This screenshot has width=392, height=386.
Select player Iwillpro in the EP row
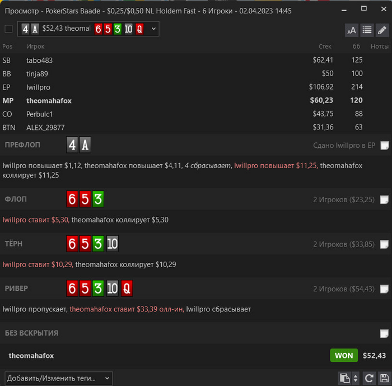pos(38,87)
